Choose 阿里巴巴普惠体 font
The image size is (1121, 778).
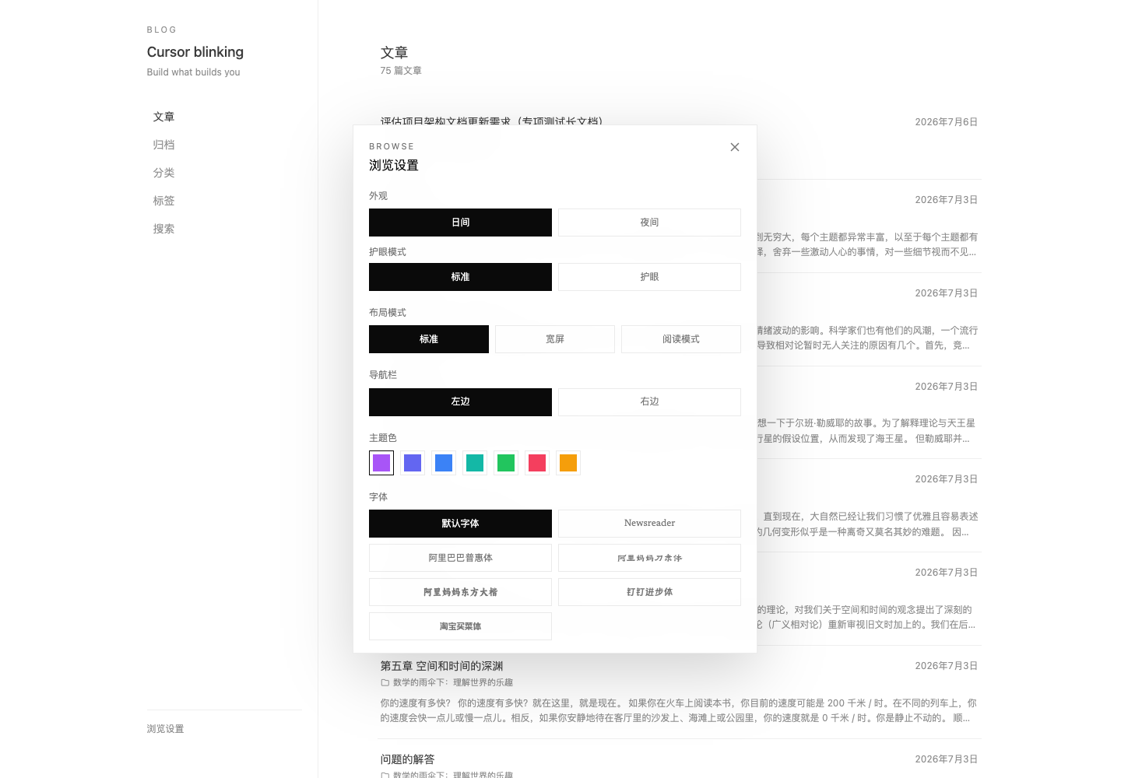pyautogui.click(x=460, y=558)
